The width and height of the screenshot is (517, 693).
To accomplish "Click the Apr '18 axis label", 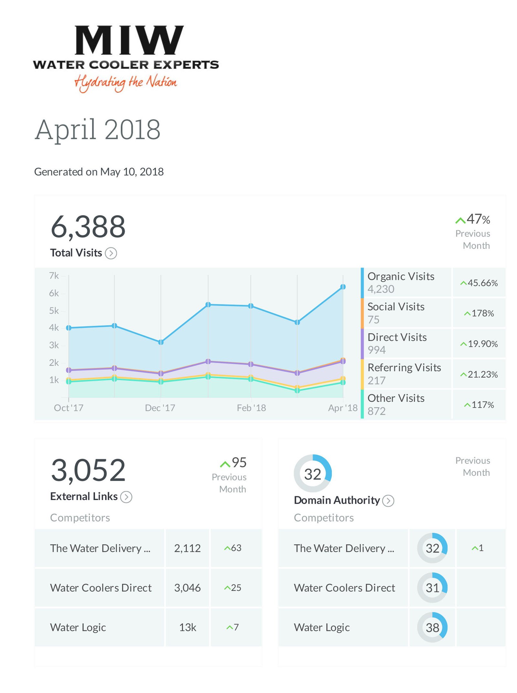I will (343, 408).
